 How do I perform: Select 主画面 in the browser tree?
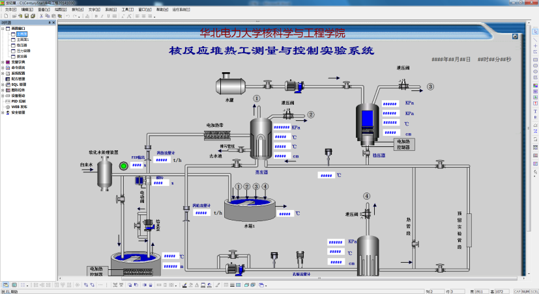point(22,34)
